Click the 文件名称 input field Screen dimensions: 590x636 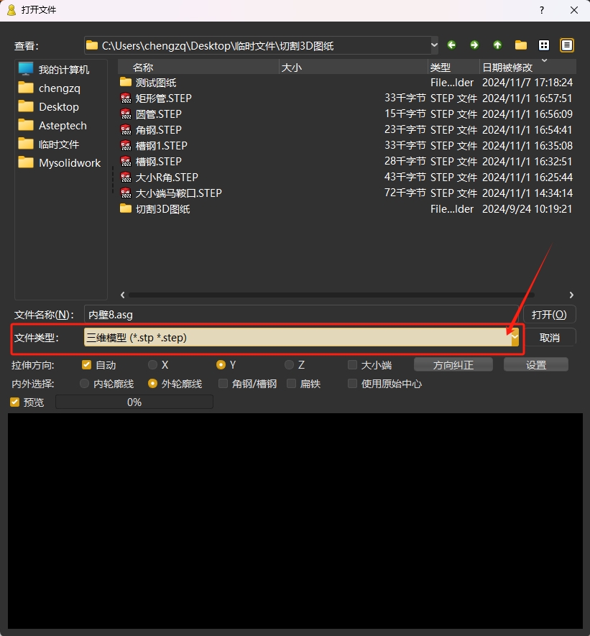pyautogui.click(x=301, y=315)
